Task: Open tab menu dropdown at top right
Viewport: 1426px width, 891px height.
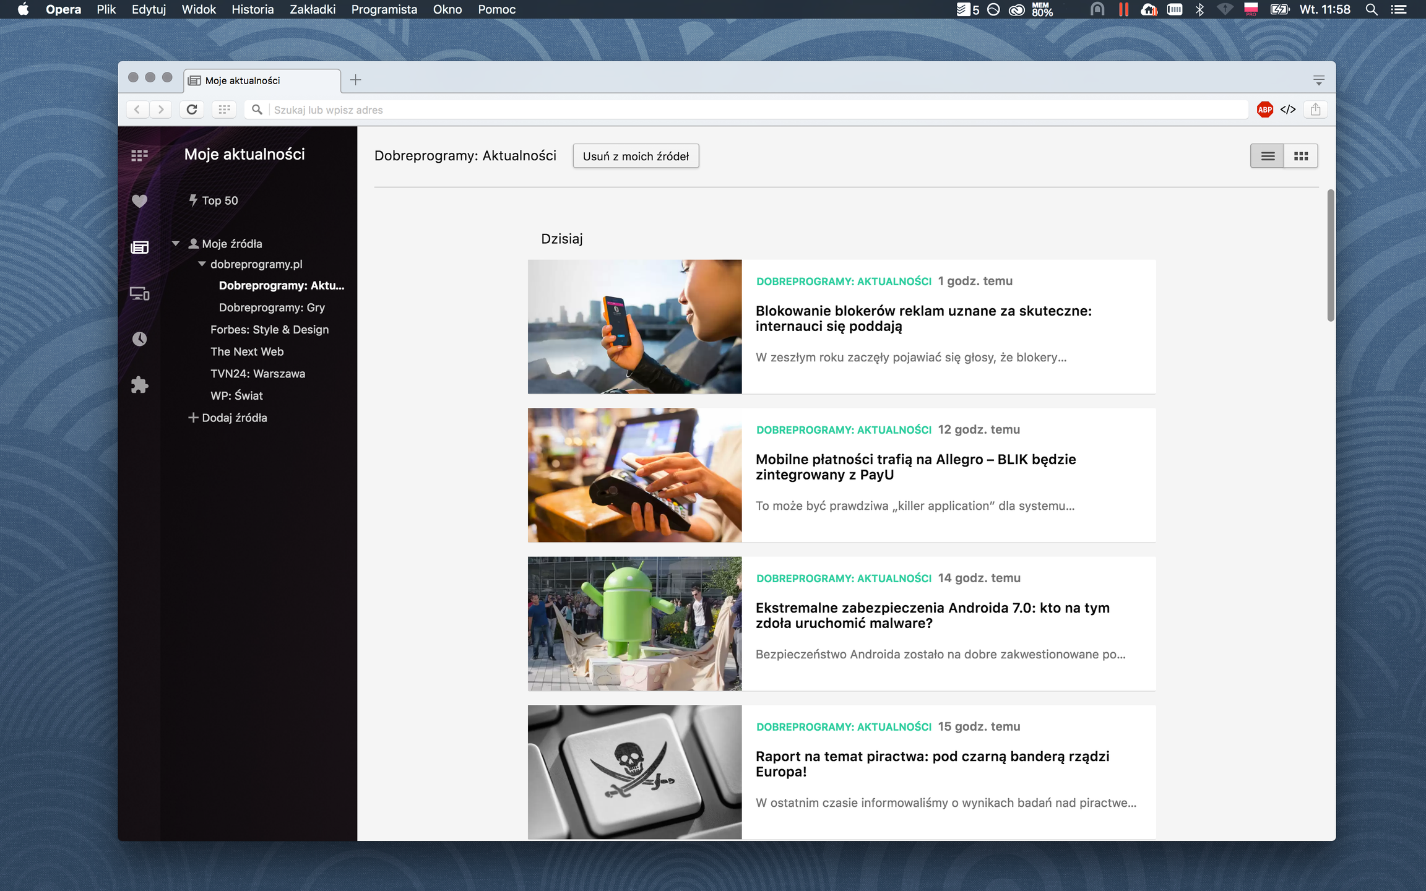Action: pyautogui.click(x=1318, y=80)
